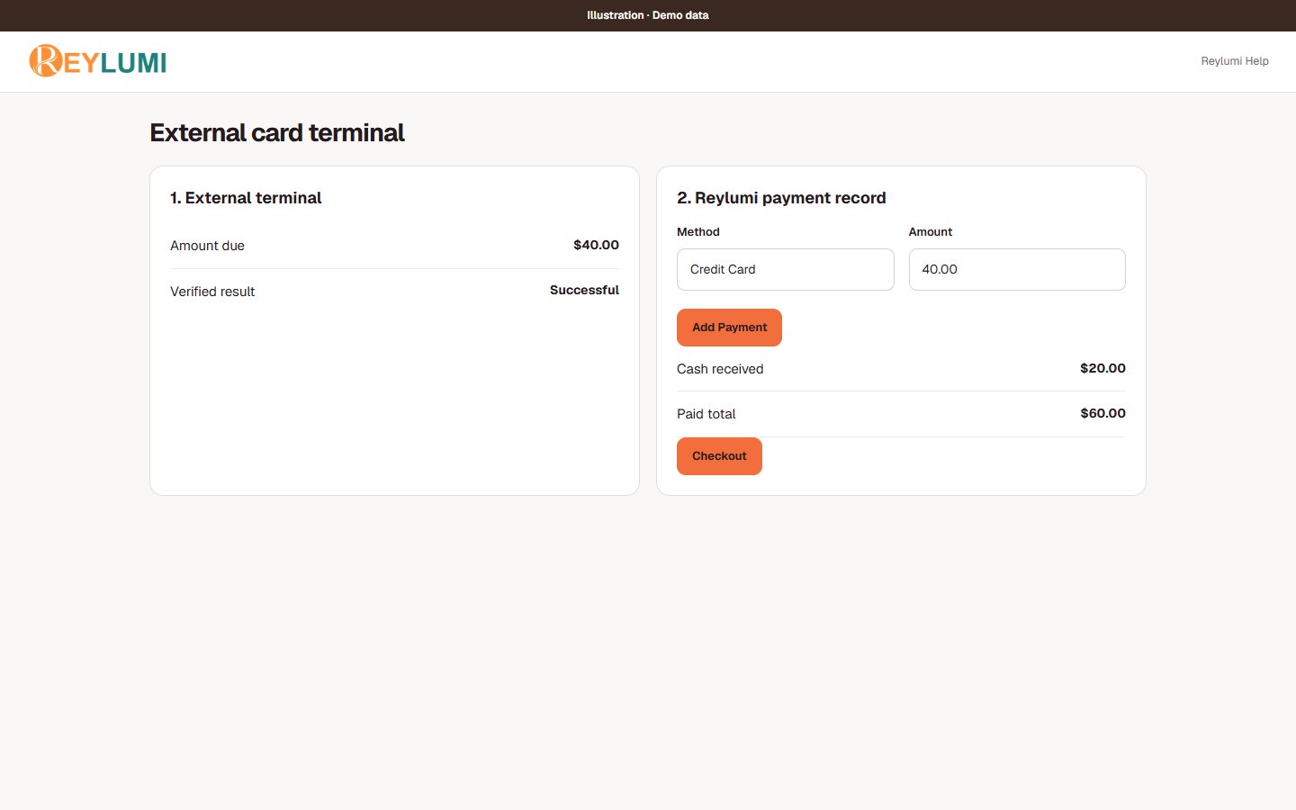Viewport: 1296px width, 810px height.
Task: Select the External card terminal heading
Action: point(277,133)
